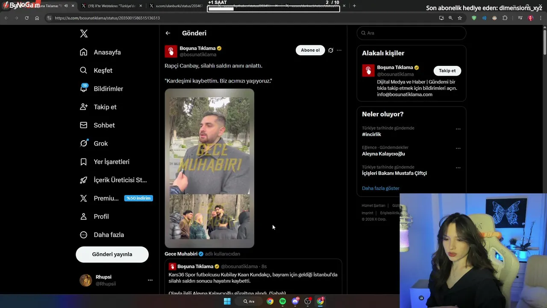Open the Chrome profile avatar
The height and width of the screenshot is (308, 547).
[x=530, y=18]
